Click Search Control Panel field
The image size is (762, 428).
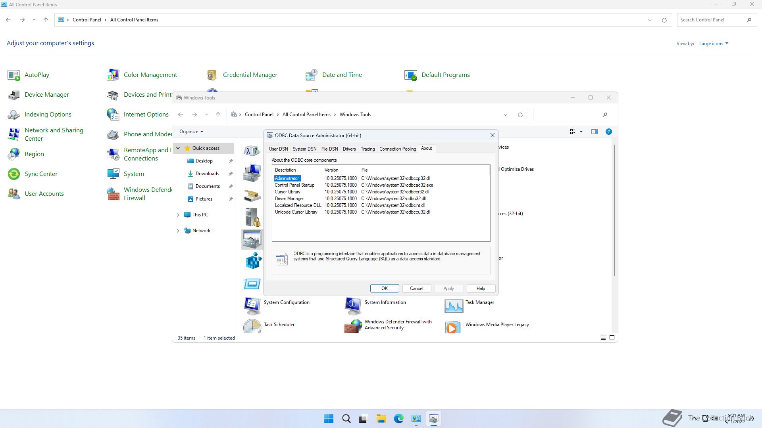point(716,20)
